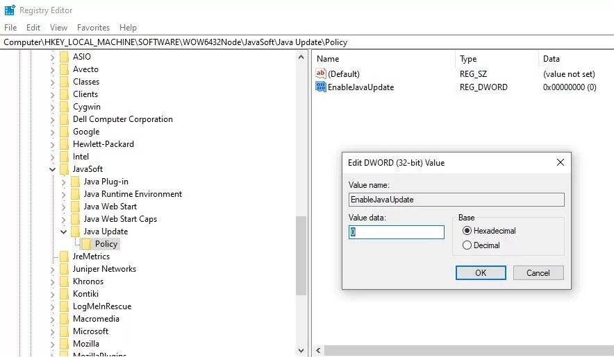Click the Intel folder icon
The image size is (614, 357).
click(x=64, y=157)
